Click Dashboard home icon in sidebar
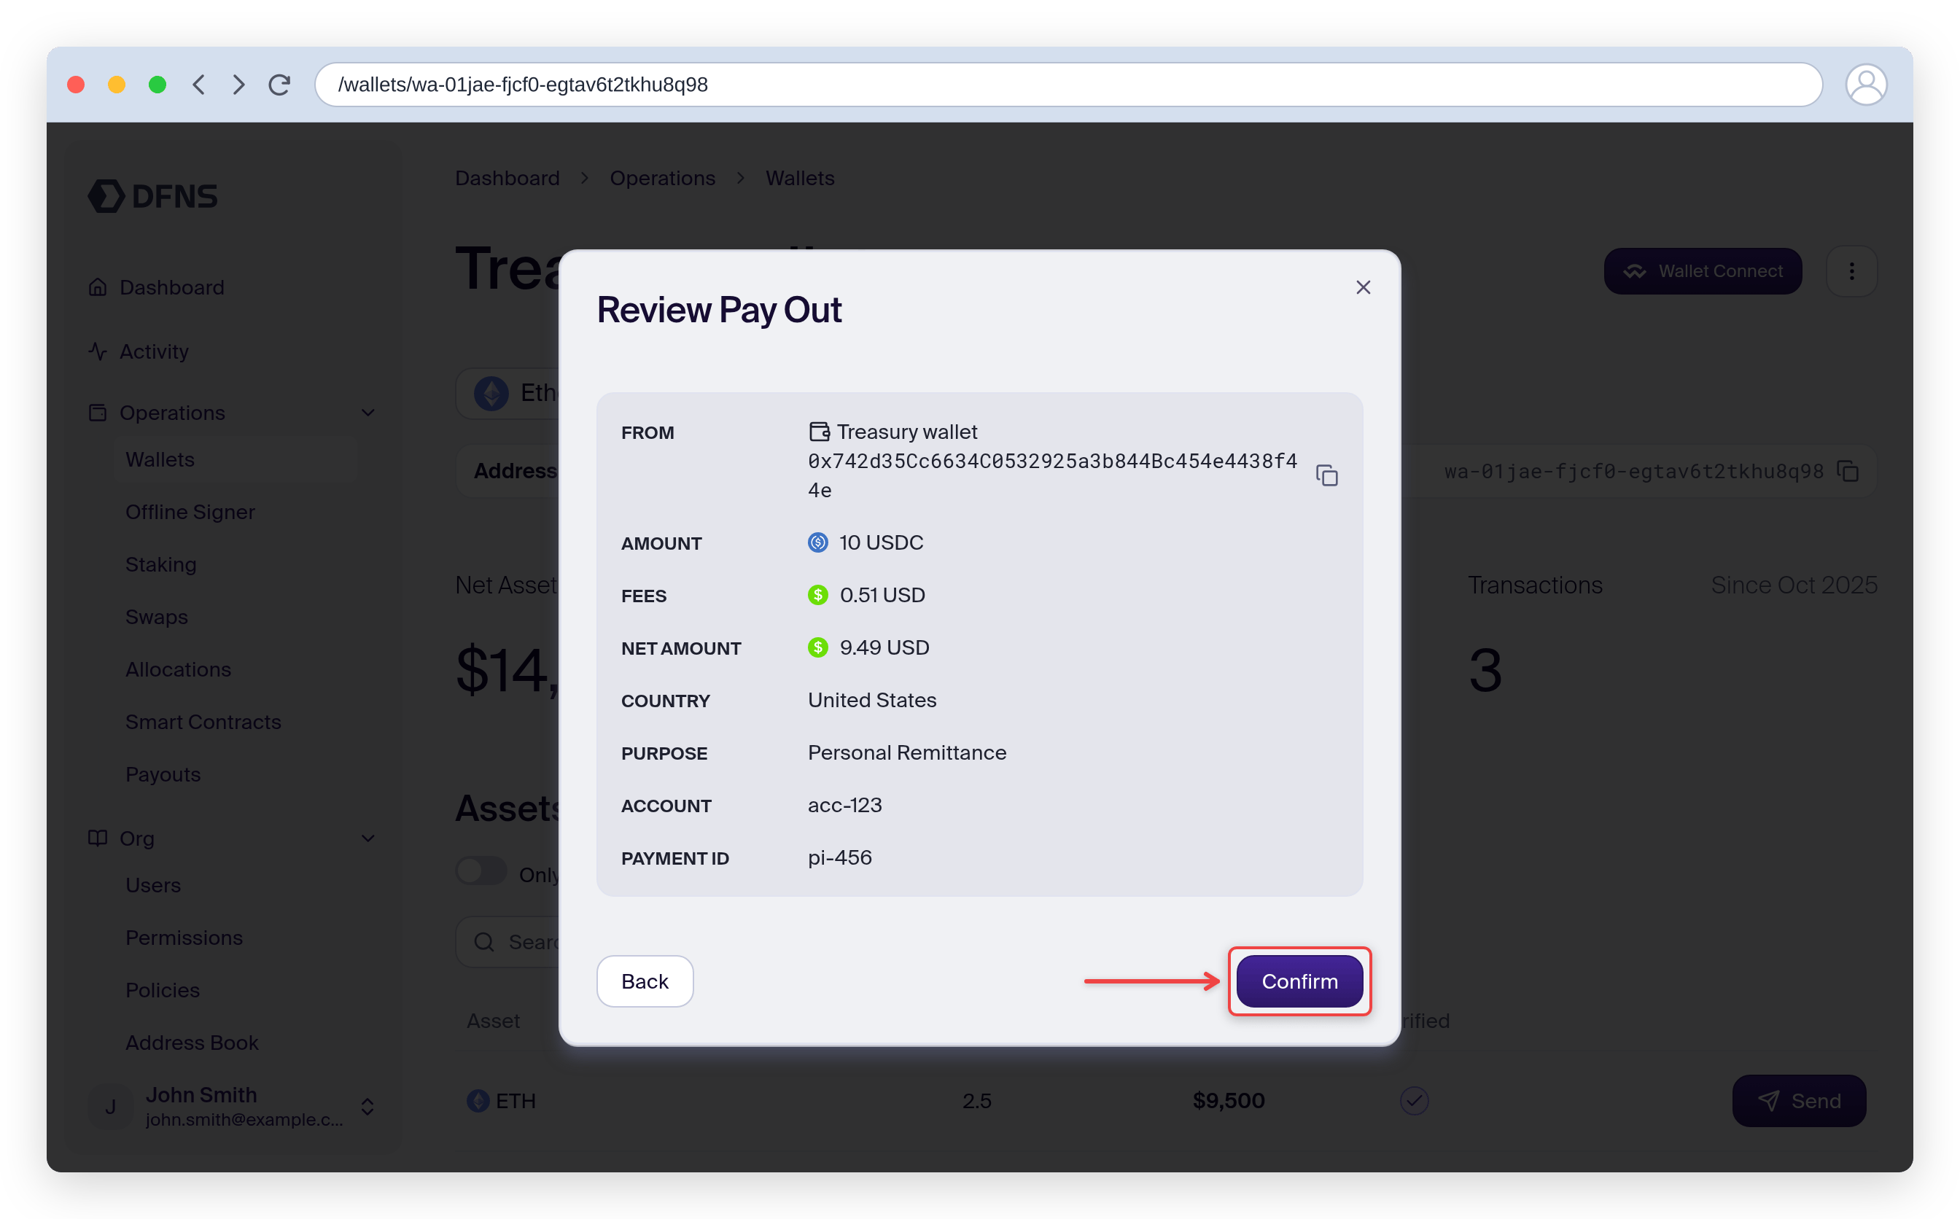 pyautogui.click(x=98, y=287)
